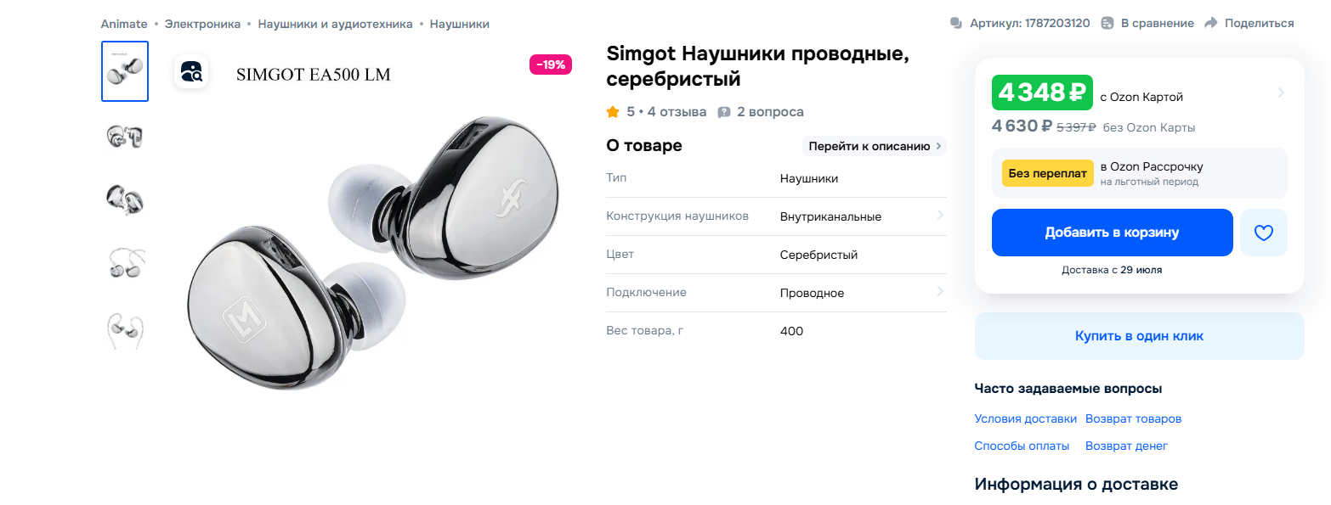Select the second product thumbnail
The width and height of the screenshot is (1331, 505).
pos(125,136)
